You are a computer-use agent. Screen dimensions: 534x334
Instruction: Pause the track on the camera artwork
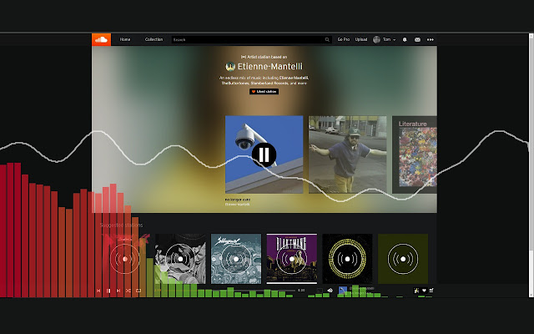tap(264, 154)
